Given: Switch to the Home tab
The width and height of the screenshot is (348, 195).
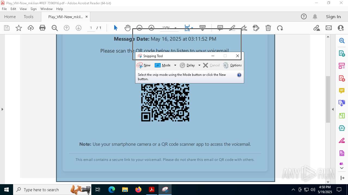Looking at the screenshot, I should coord(10,17).
